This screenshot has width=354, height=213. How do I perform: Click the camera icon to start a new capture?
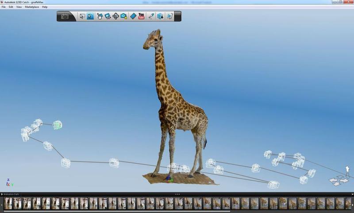pos(65,16)
